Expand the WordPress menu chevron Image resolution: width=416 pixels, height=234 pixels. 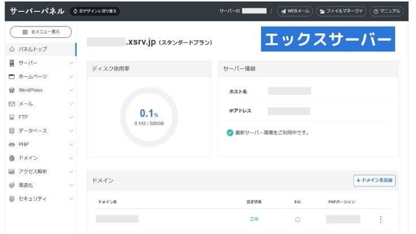click(x=71, y=90)
